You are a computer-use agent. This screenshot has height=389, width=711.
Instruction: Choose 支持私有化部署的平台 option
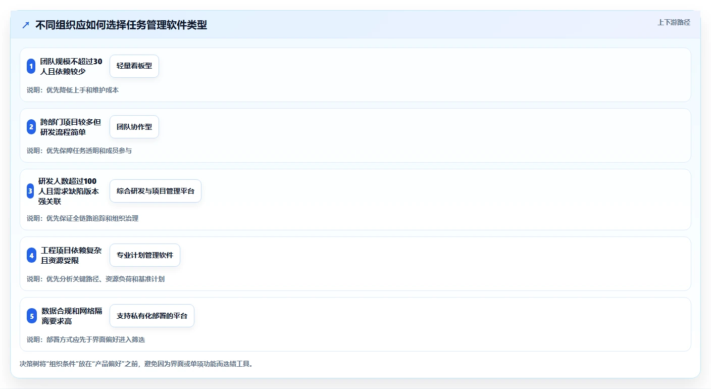point(152,316)
